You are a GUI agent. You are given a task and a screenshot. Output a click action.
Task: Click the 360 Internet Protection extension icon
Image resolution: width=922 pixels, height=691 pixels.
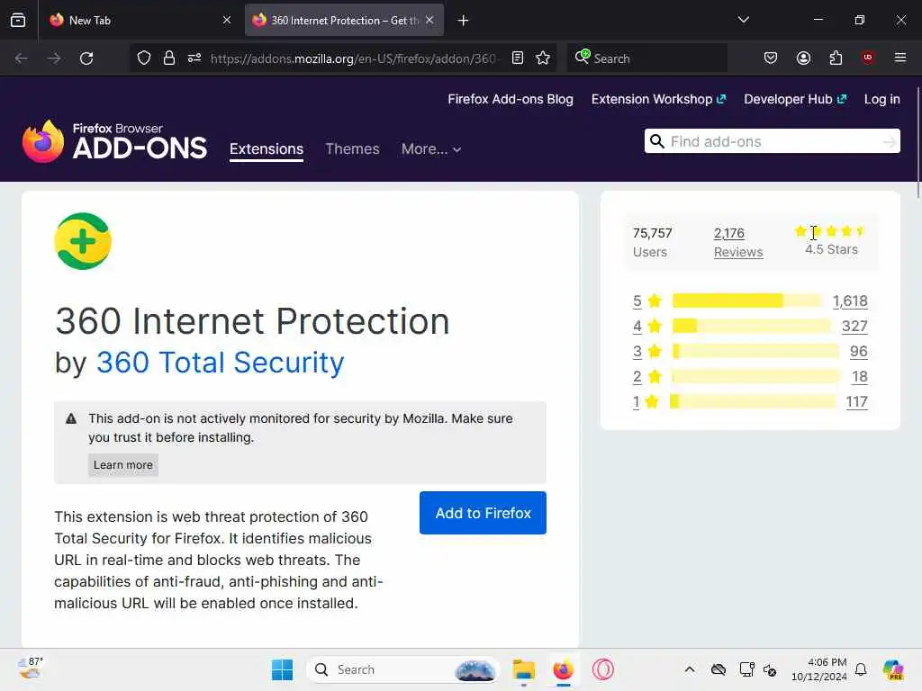tap(83, 241)
